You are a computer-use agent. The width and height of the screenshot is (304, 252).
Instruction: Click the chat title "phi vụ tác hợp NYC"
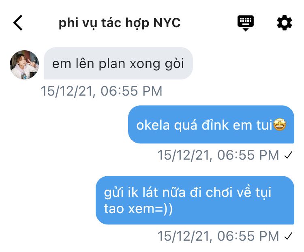coord(120,23)
